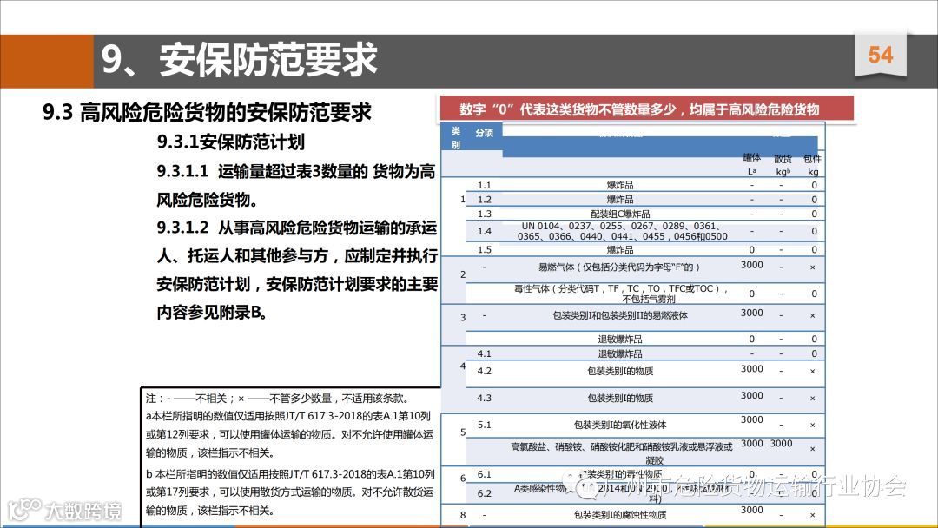
Task: Click the page number 54 badge
Action: click(880, 55)
